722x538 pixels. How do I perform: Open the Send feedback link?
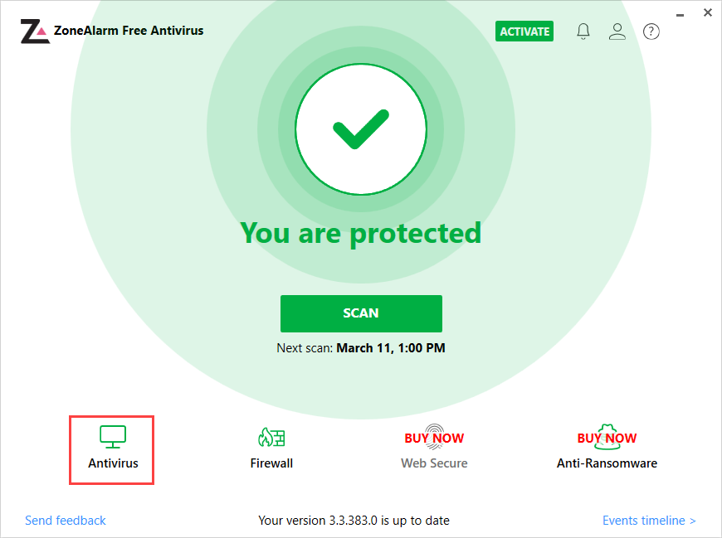coord(66,521)
